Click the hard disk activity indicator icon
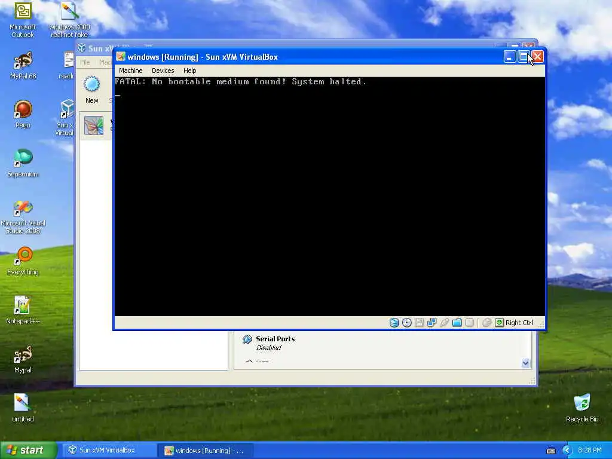This screenshot has width=612, height=459. (x=394, y=322)
